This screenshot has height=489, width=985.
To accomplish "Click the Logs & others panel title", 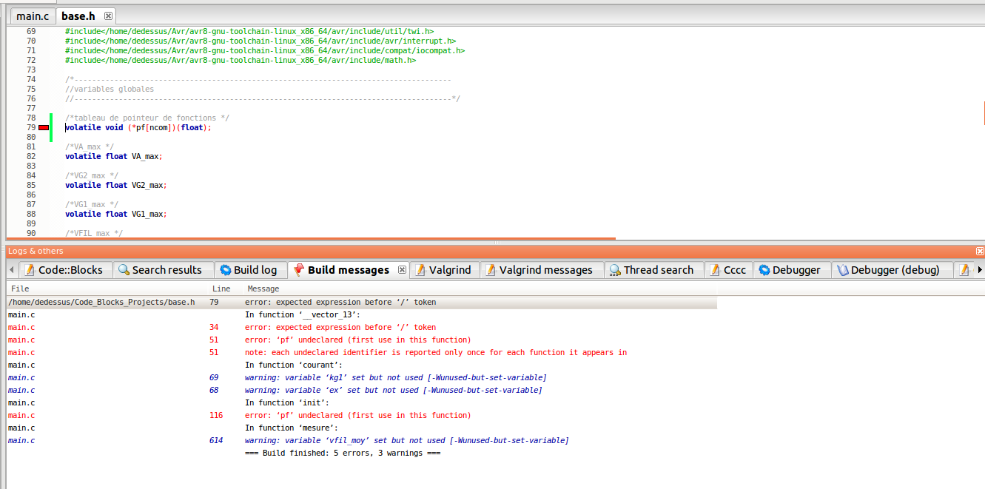I will pyautogui.click(x=36, y=252).
